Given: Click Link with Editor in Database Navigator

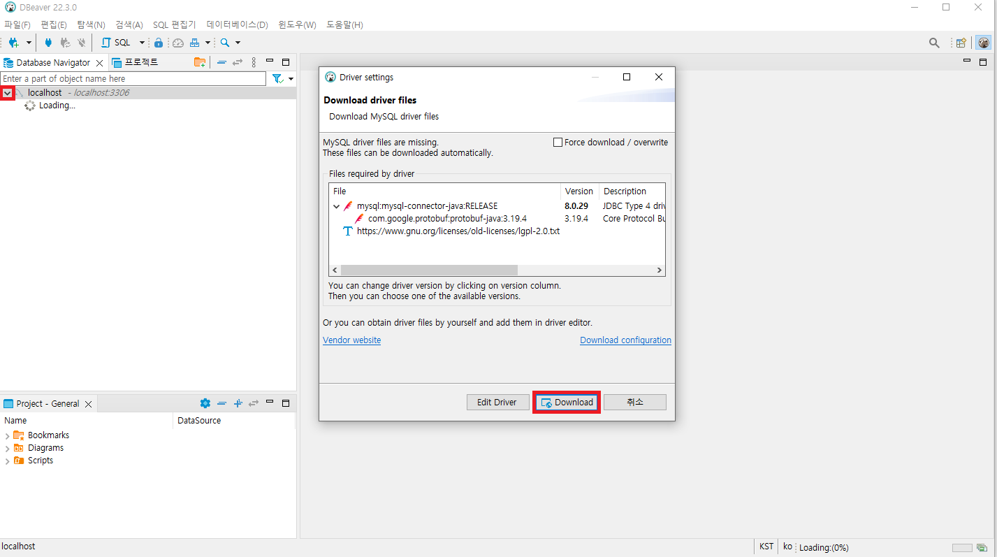Looking at the screenshot, I should click(x=238, y=62).
